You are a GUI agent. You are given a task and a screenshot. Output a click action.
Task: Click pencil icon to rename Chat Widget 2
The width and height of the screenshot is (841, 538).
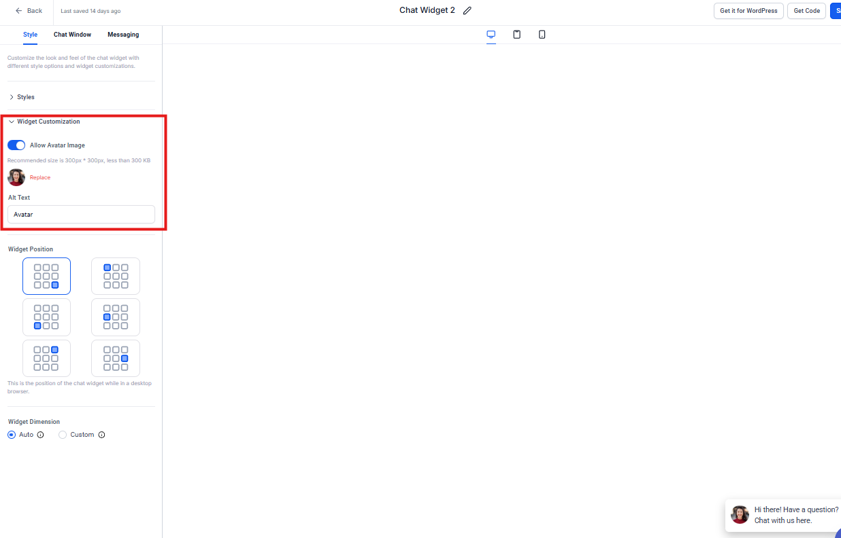[467, 11]
